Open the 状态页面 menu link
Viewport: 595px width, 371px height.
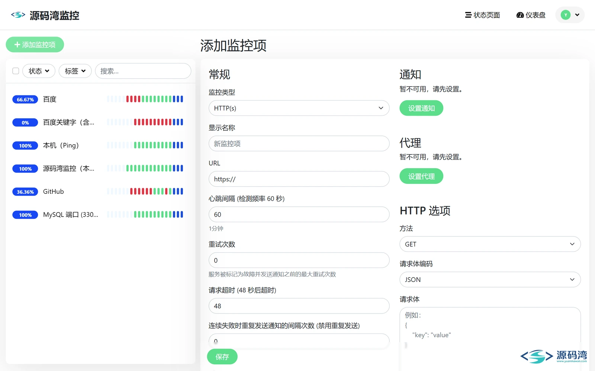point(482,15)
